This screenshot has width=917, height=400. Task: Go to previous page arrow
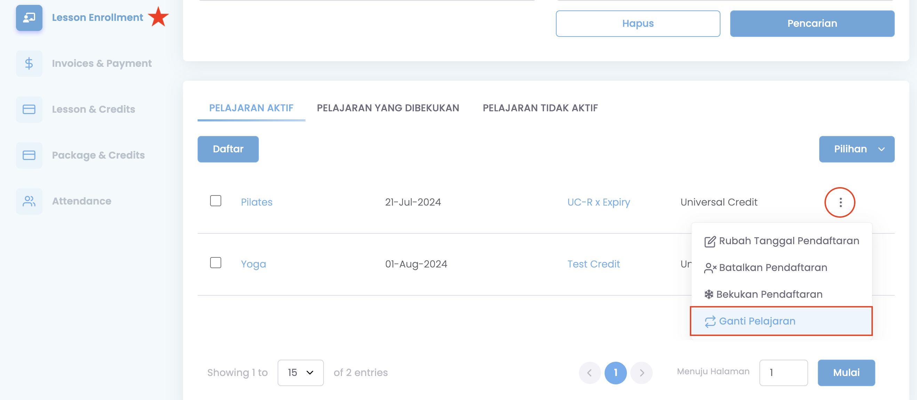[x=589, y=373]
